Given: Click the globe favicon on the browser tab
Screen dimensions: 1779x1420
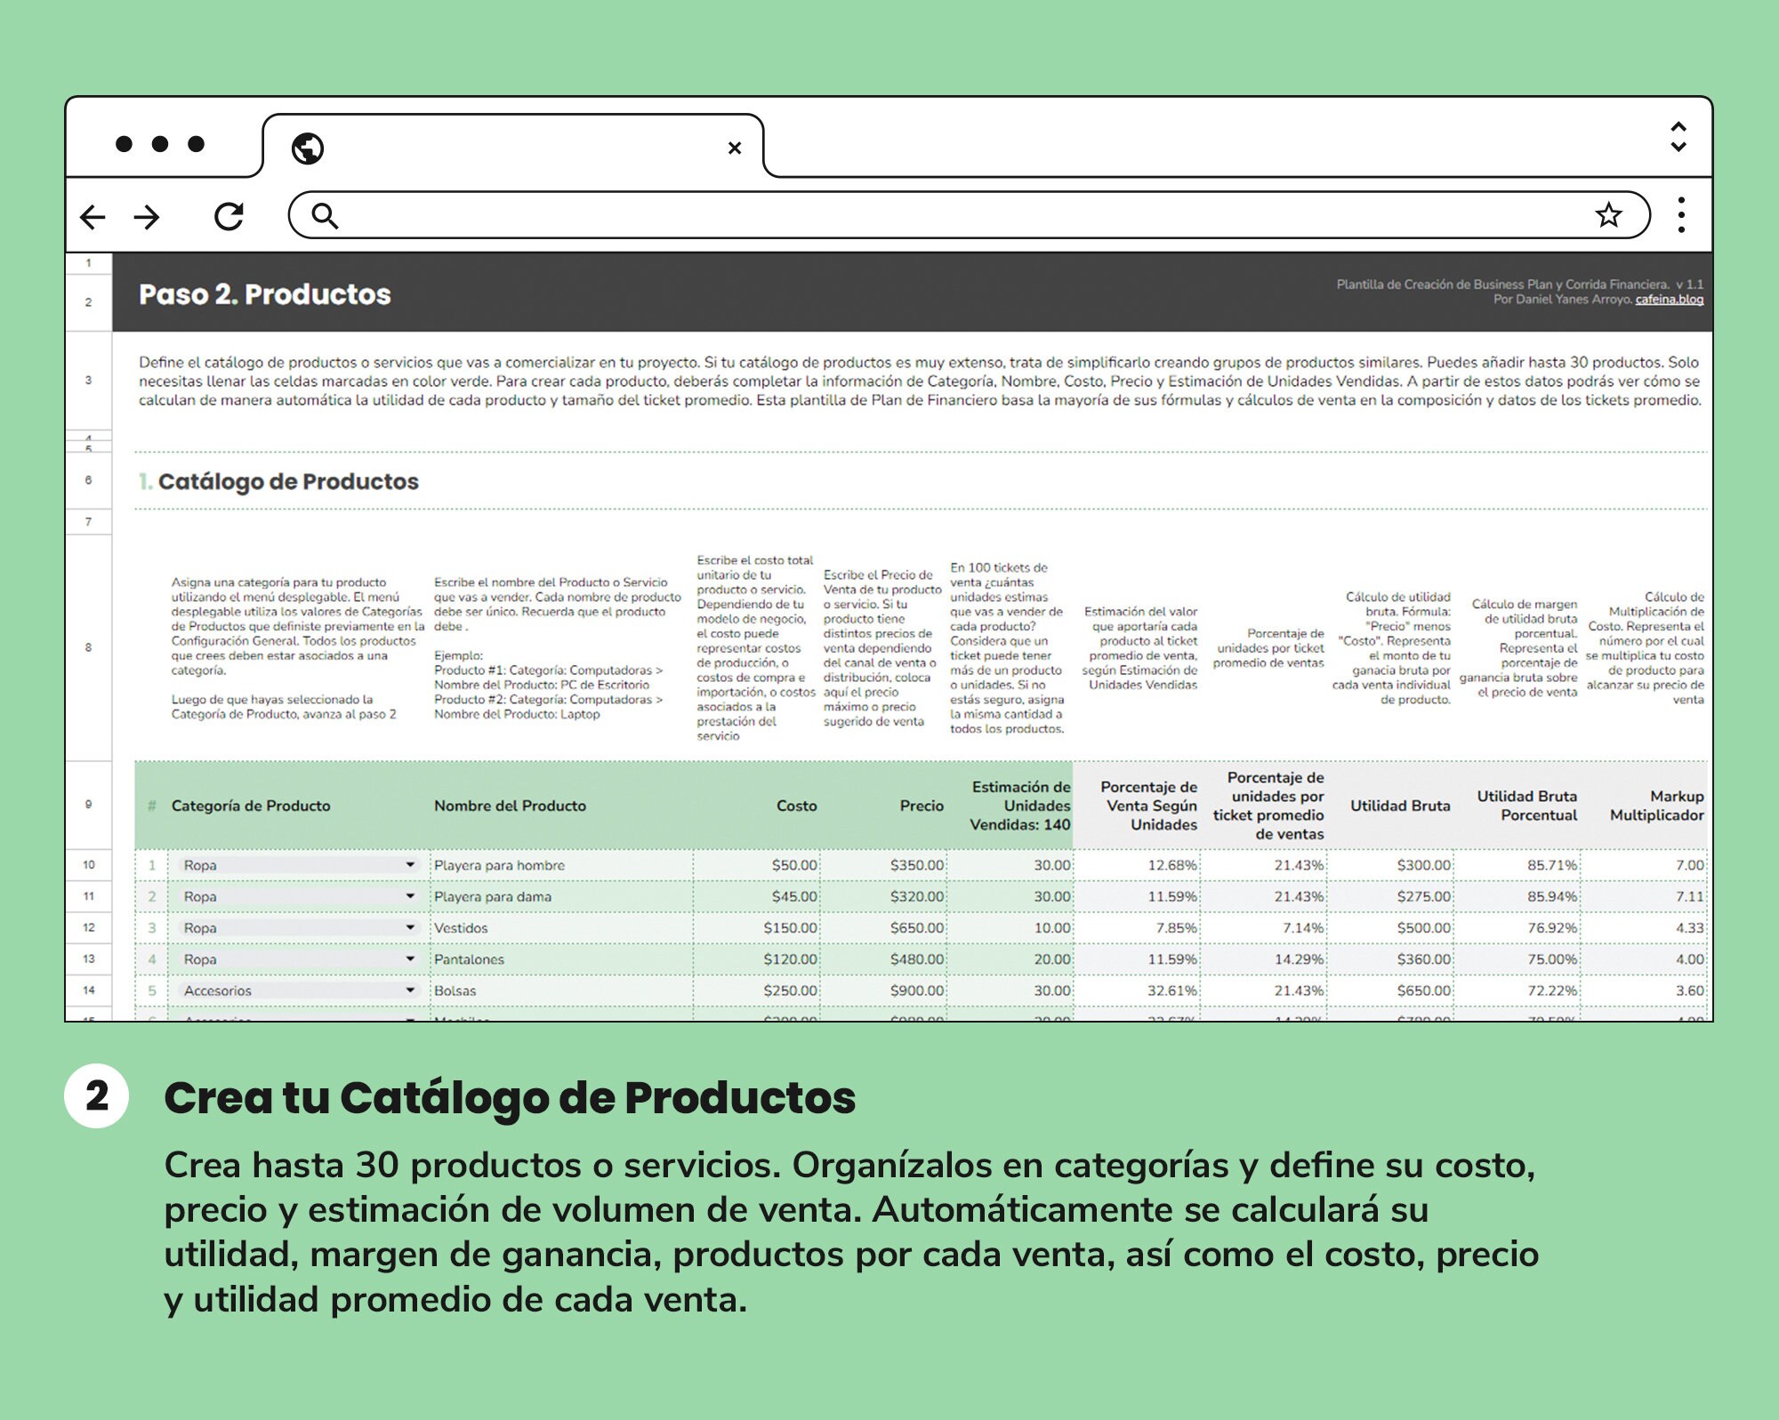Looking at the screenshot, I should [x=307, y=147].
